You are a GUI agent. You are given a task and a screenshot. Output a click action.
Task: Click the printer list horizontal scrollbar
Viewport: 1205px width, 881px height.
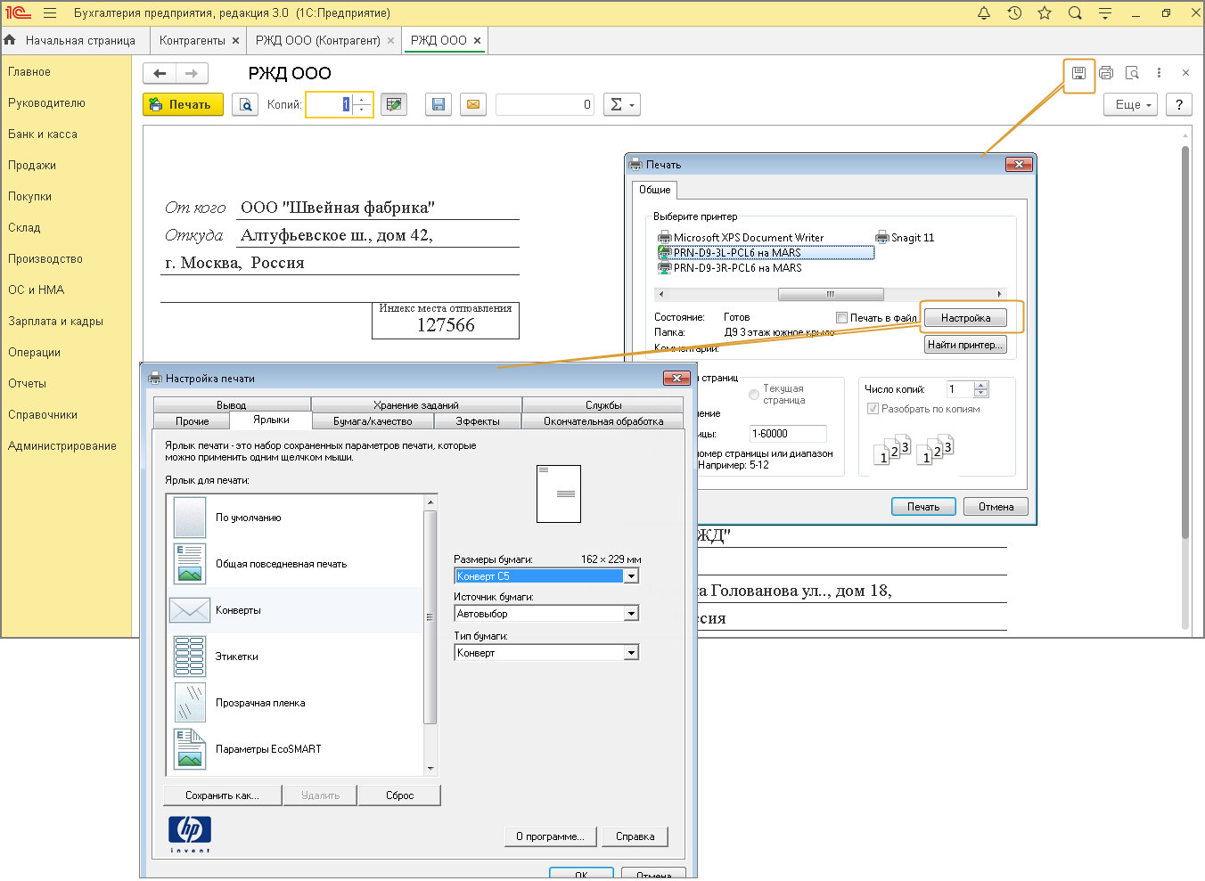tap(831, 294)
